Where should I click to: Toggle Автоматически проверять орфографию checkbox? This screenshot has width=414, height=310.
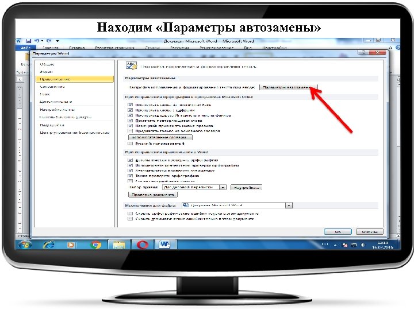(x=130, y=160)
